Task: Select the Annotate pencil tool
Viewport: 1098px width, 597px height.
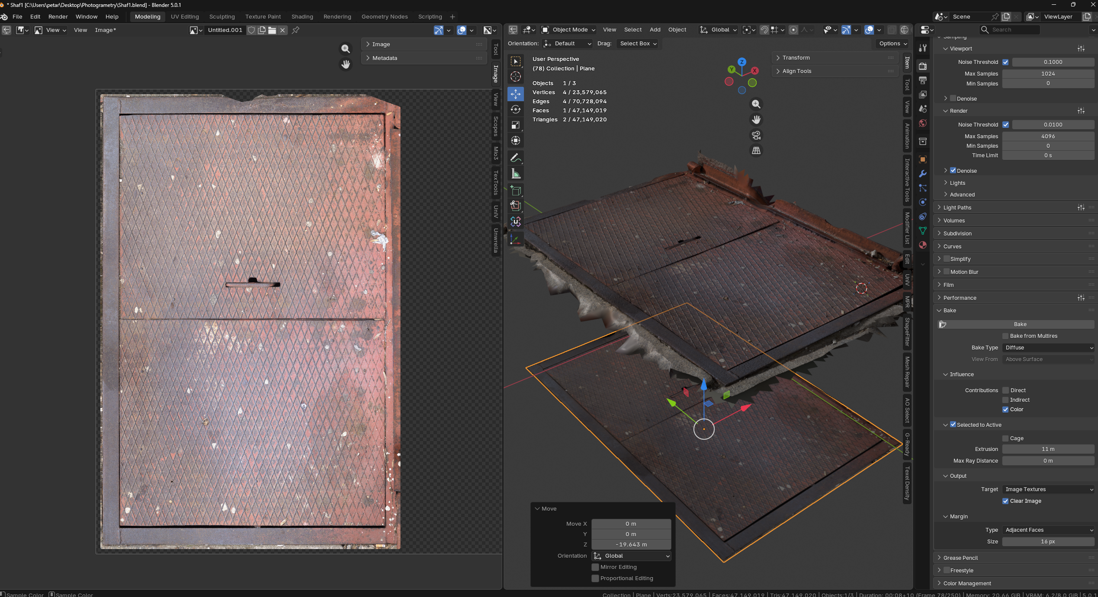Action: point(515,158)
